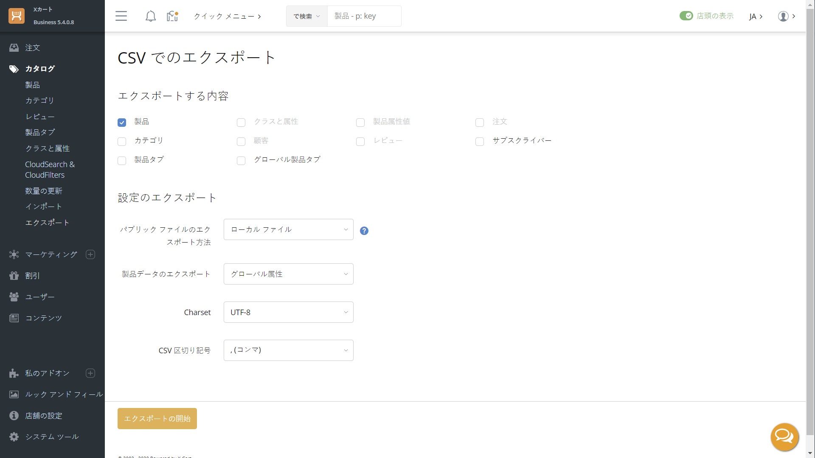Click the X-Cart logo icon
Screen dimensions: 815x458
[17, 16]
